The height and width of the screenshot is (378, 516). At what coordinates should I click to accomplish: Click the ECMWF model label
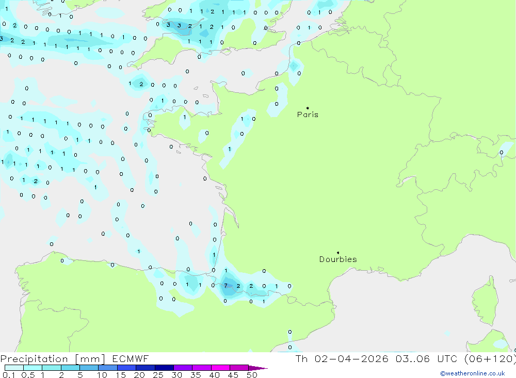click(x=131, y=358)
